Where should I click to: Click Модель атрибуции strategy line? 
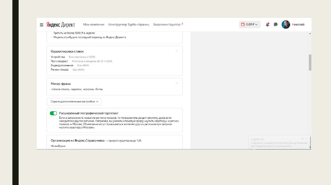[90, 37]
